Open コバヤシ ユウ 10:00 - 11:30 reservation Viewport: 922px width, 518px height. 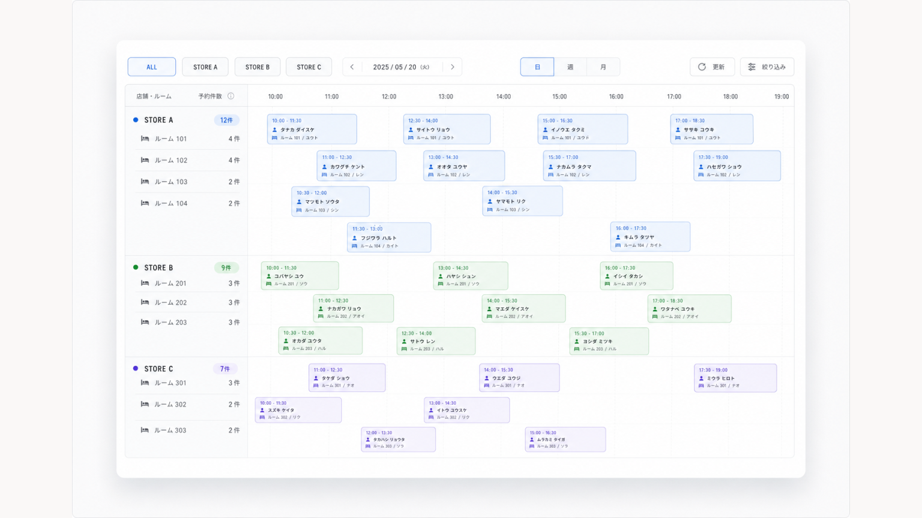tap(300, 276)
